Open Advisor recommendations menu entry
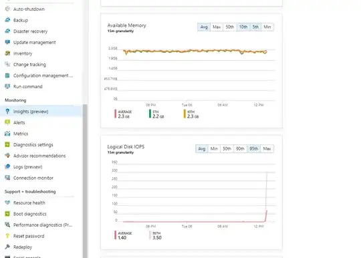The image size is (361, 258). [x=39, y=156]
